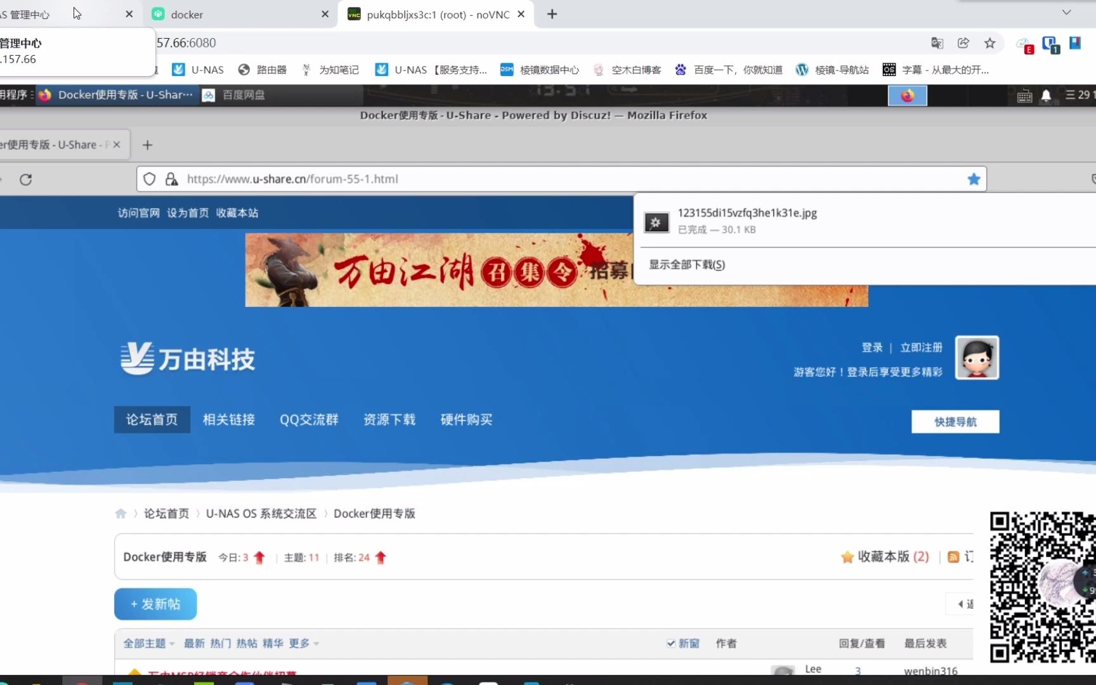
Task: Select 资源下载 nav tab
Action: (389, 419)
